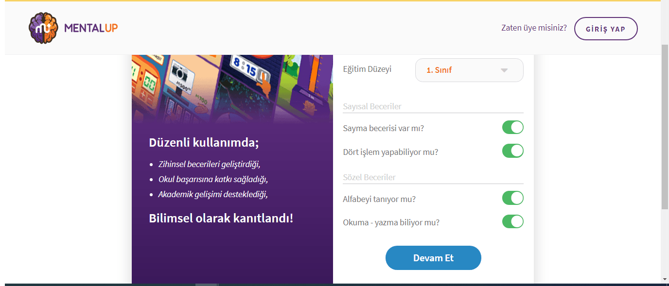Click the 'Bilimsel olarak kanıtlandı!' heading
The height and width of the screenshot is (286, 669).
click(221, 218)
